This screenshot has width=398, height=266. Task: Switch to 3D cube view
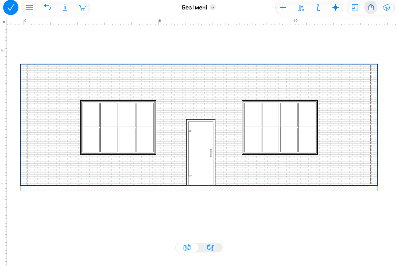tap(387, 8)
